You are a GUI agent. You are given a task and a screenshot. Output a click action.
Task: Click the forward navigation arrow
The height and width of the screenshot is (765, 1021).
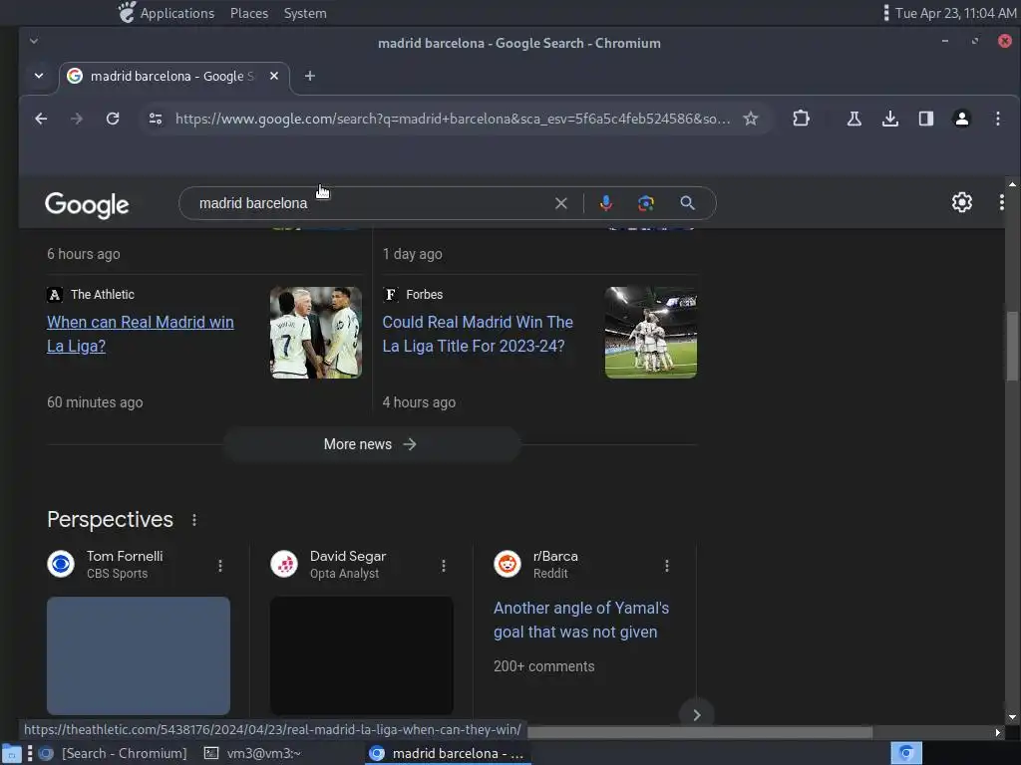click(77, 119)
